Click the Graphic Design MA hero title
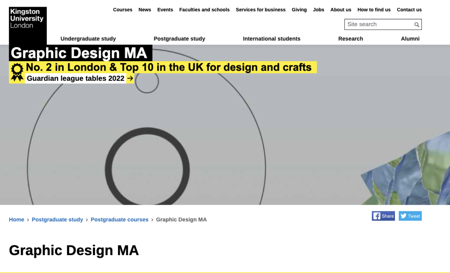The width and height of the screenshot is (450, 273). tap(79, 53)
